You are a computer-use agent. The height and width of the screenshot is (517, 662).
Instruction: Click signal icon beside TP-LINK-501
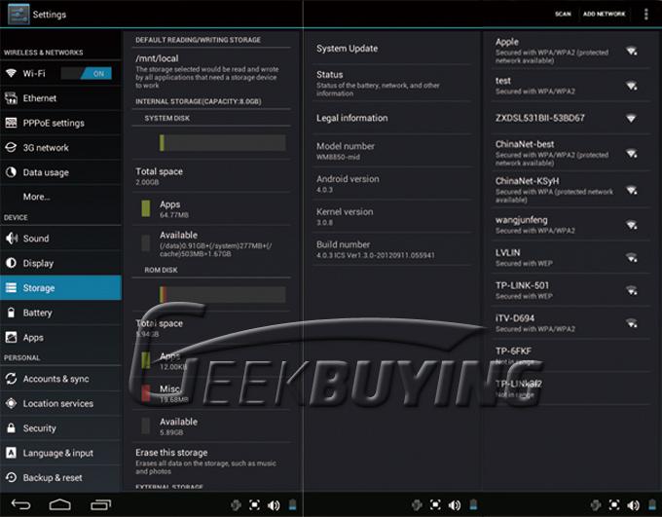[x=632, y=290]
